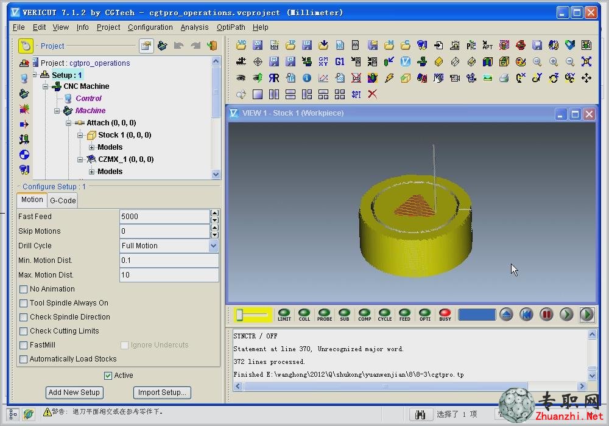The image size is (609, 426).
Task: Click the exit door icon in Project panel
Action: [212, 46]
